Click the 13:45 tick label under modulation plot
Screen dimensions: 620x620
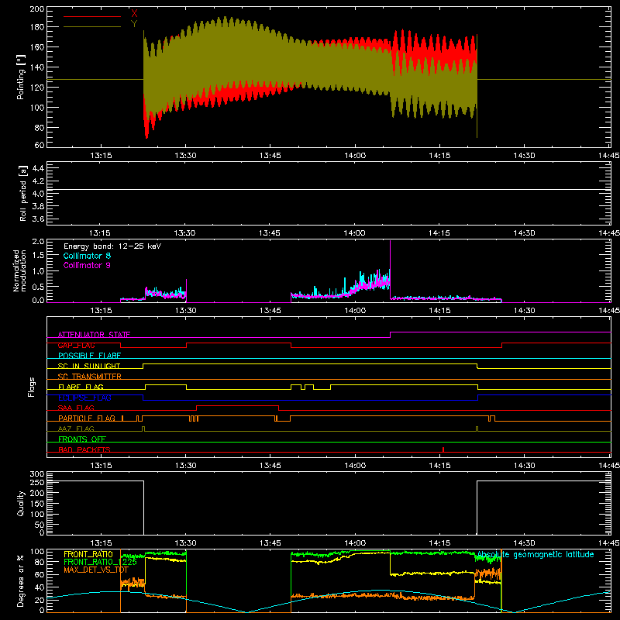pyautogui.click(x=270, y=311)
